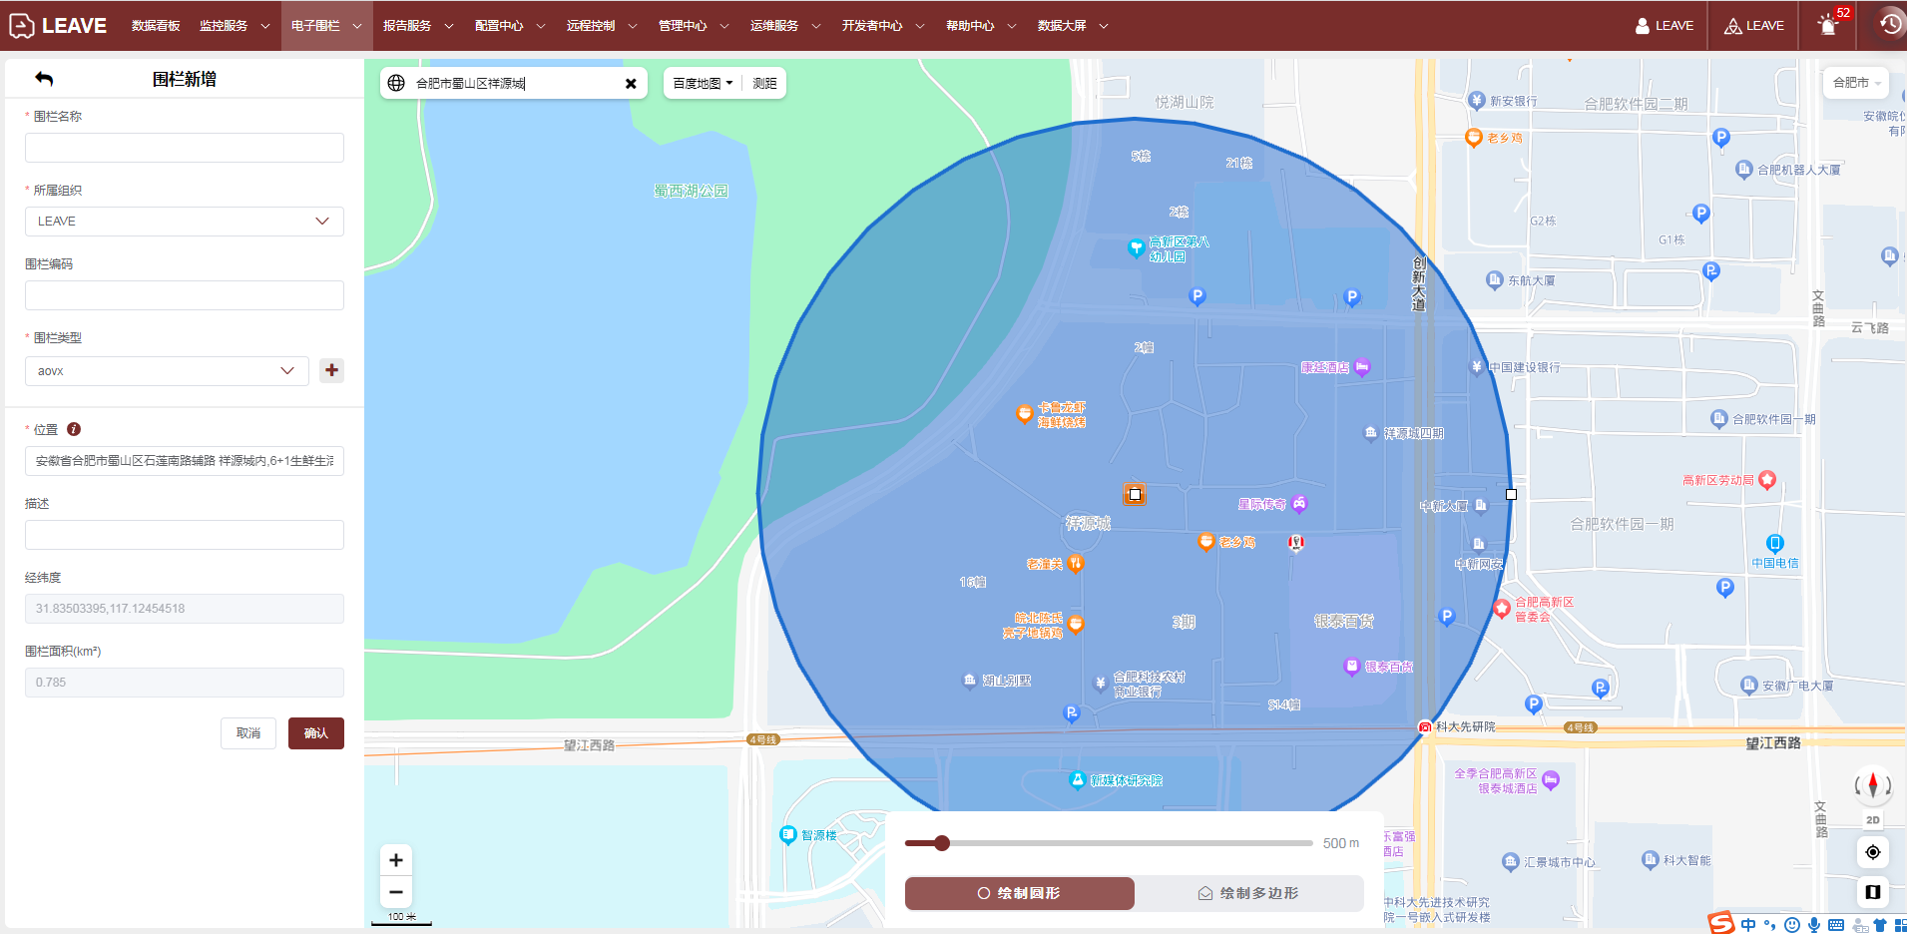Click the radius slider handle
This screenshot has width=1907, height=934.
click(941, 843)
